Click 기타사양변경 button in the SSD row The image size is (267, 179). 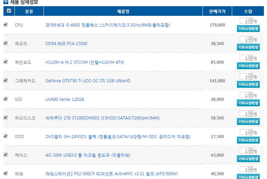(x=248, y=103)
